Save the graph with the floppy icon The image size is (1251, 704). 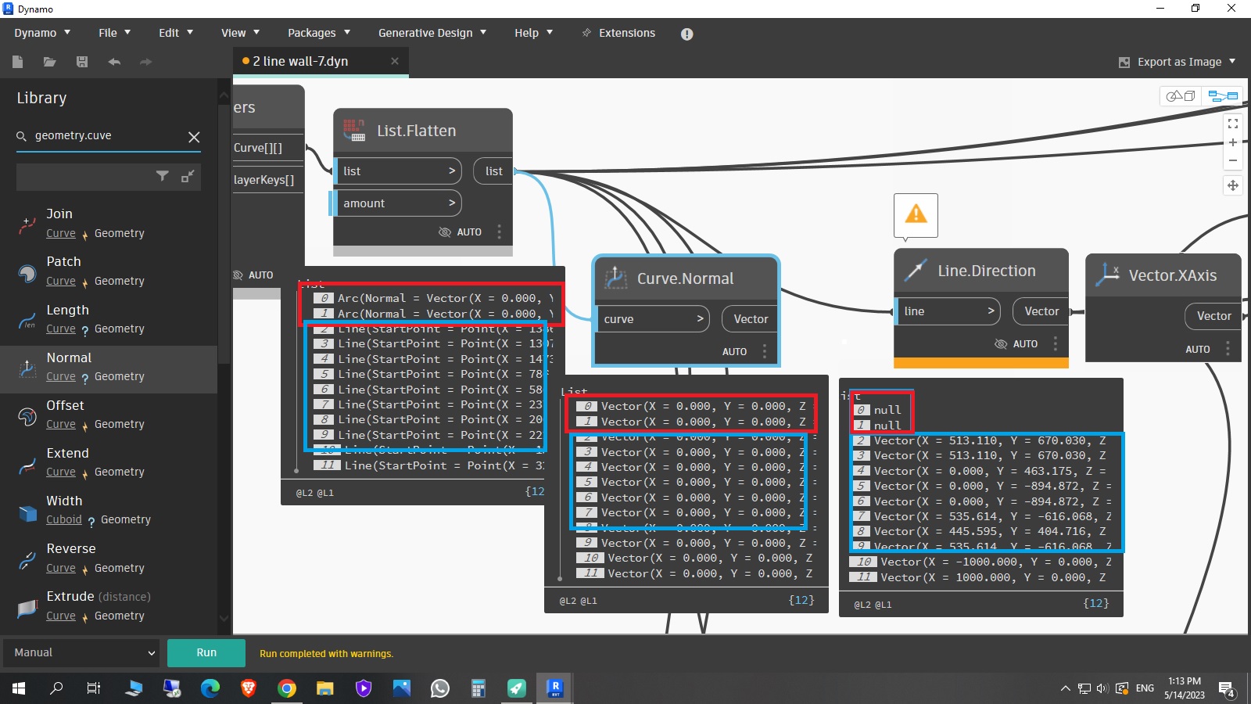tap(82, 62)
